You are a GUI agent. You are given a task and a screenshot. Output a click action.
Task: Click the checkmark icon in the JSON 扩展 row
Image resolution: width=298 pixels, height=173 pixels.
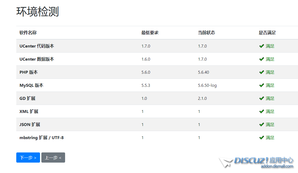[x=262, y=124]
